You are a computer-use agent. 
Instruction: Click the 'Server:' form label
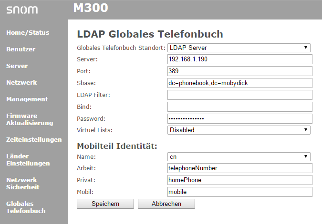[x=87, y=59]
